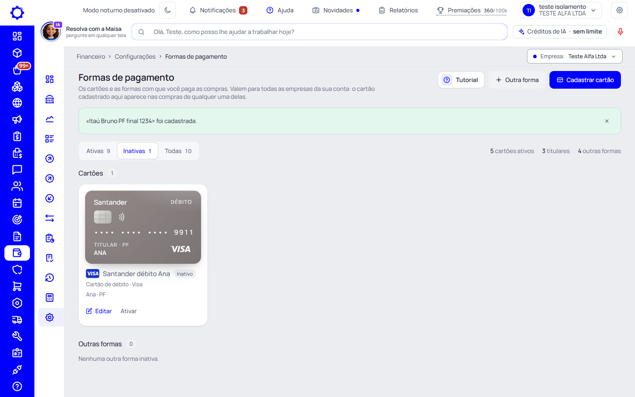Click the users icon in blue sidebar
Screen dimensions: 635x397
coord(17,186)
